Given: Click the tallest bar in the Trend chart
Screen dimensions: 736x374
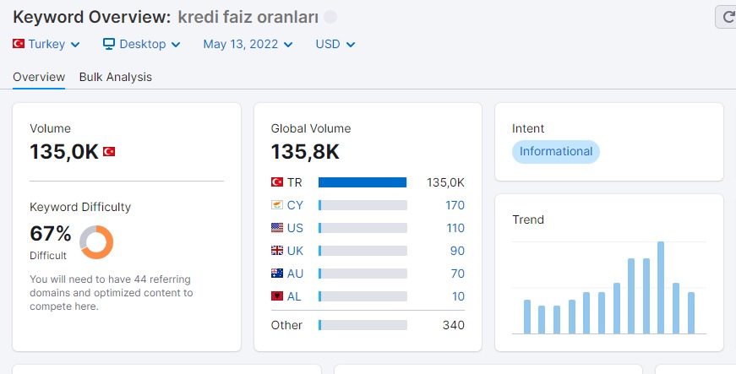Looking at the screenshot, I should (661, 288).
